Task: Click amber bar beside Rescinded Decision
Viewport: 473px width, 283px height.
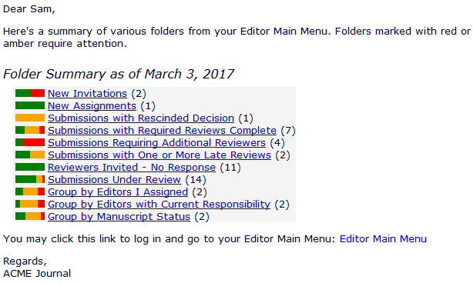Action: click(30, 118)
